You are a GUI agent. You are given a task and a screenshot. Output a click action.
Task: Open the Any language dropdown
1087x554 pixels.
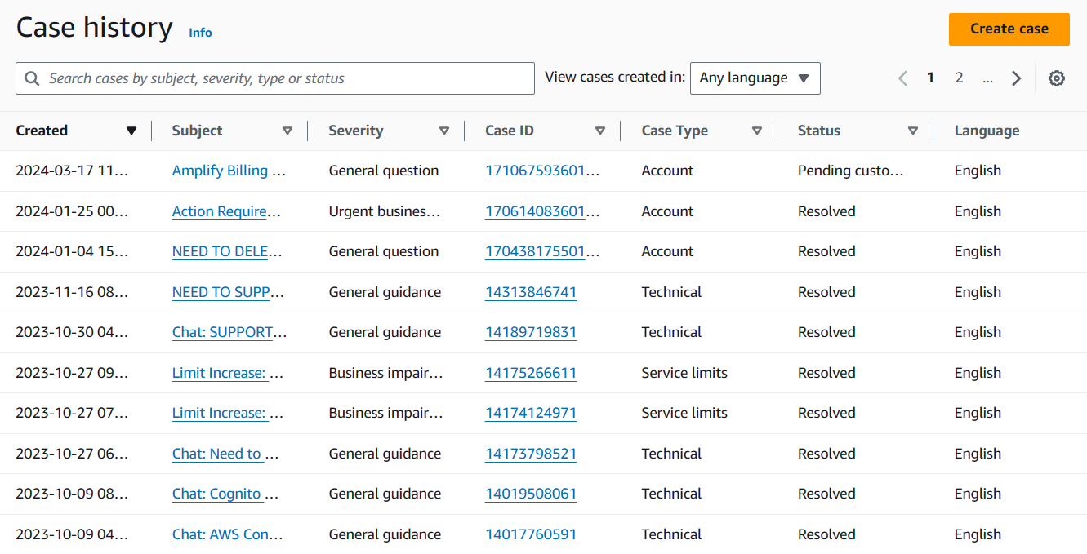tap(755, 78)
